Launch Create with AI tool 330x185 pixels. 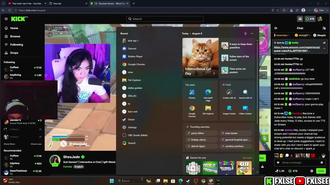229,94
